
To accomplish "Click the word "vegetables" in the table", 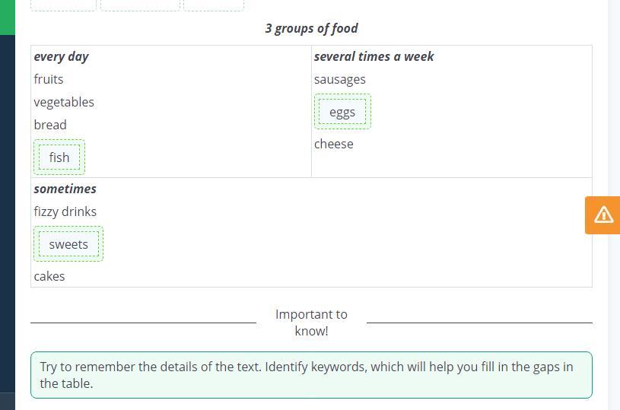I will [64, 102].
